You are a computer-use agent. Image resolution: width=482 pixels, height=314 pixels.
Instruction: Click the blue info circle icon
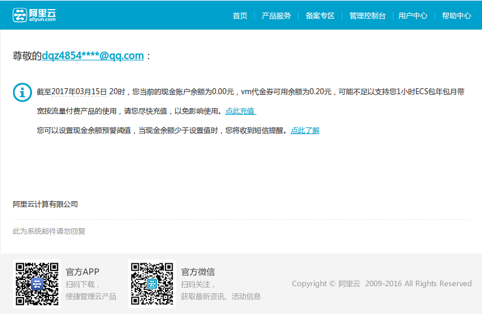[x=22, y=92]
